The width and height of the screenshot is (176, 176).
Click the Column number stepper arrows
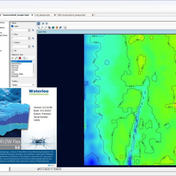[29, 46]
